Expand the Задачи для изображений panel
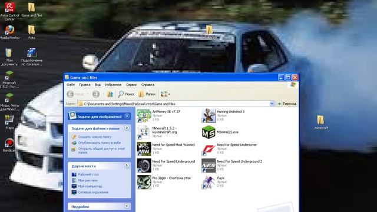The image size is (377, 212). [127, 116]
